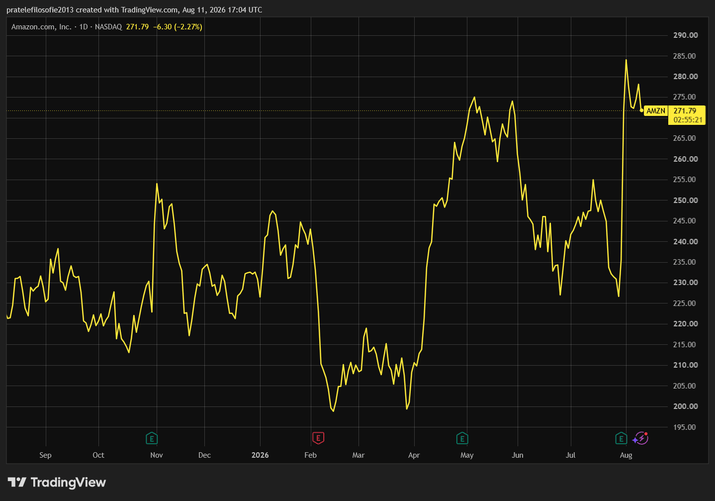Click the green earnings marker near May
Viewport: 715px width, 501px height.
tap(462, 438)
